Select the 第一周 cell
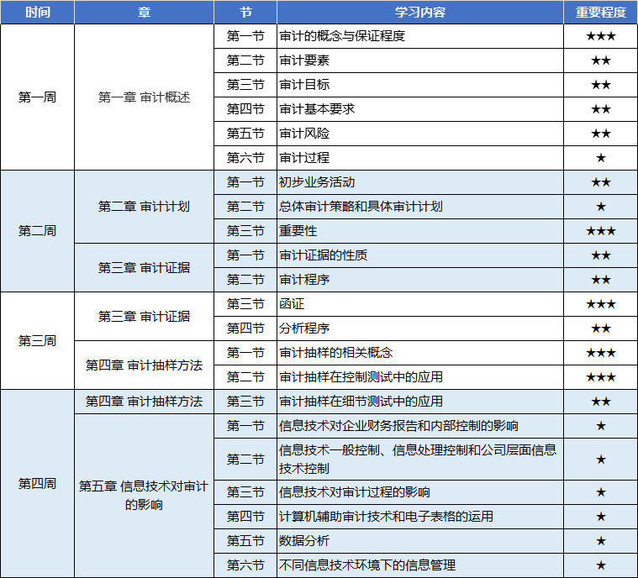Viewport: 638px width, 578px height. point(37,97)
